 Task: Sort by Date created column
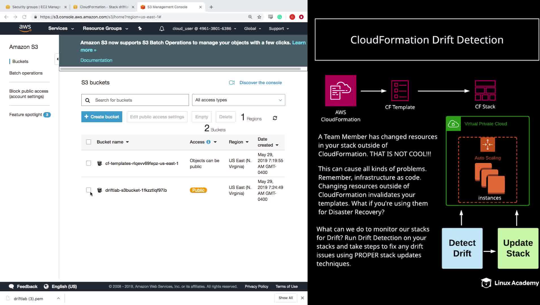(268, 142)
